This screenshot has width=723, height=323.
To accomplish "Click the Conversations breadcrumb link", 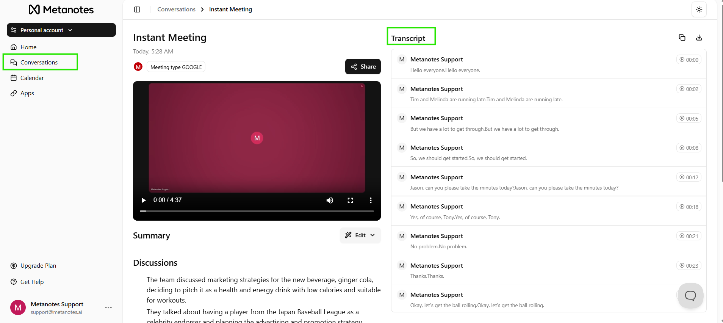I will point(176,9).
